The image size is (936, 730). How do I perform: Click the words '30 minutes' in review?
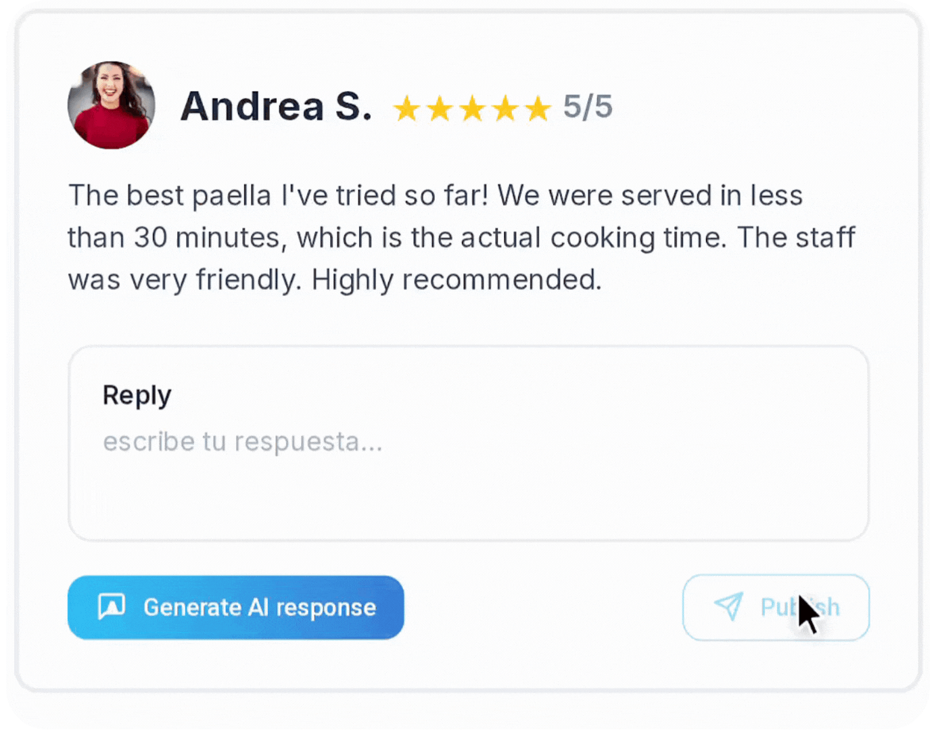tap(206, 238)
